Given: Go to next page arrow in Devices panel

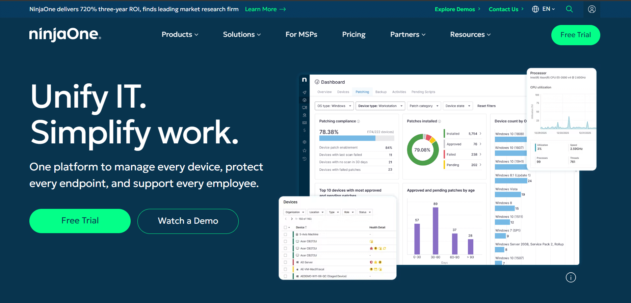Looking at the screenshot, I should click(292, 219).
